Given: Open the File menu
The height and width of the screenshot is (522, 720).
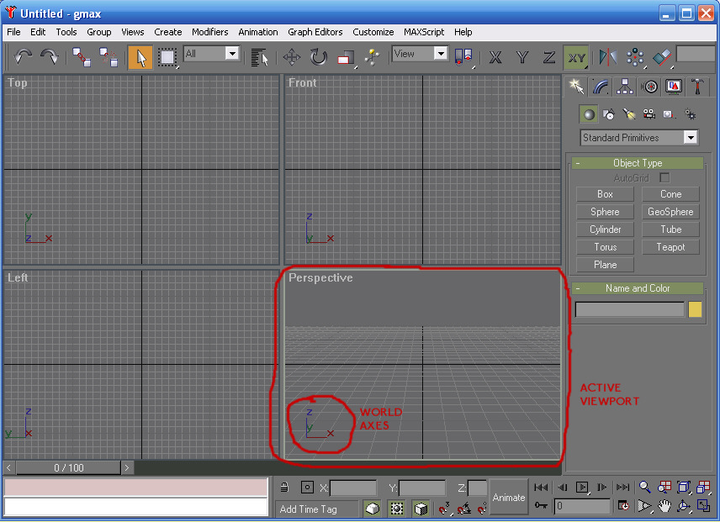Looking at the screenshot, I should coord(13,32).
